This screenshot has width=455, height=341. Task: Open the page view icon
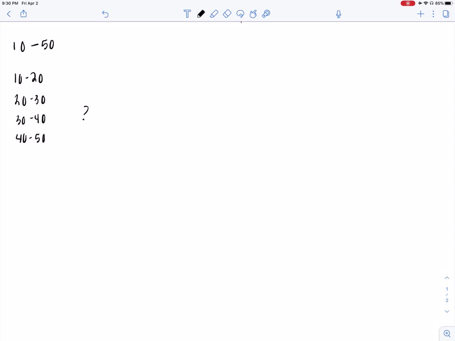click(x=446, y=14)
